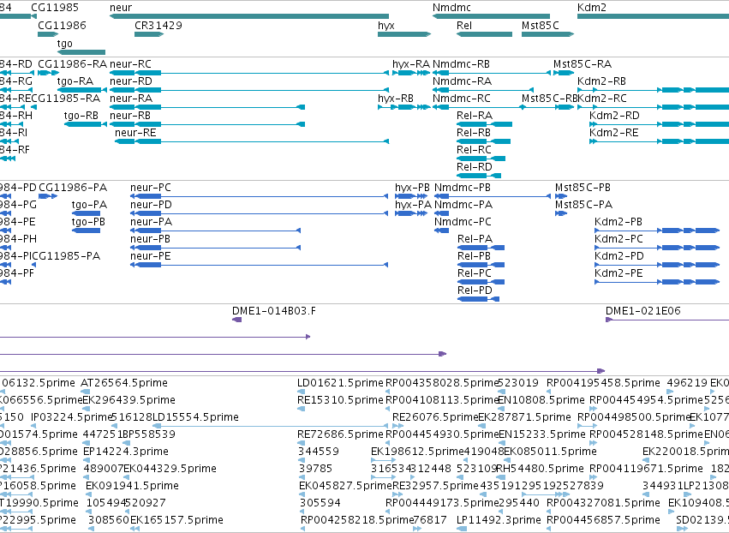Viewport: 729px width, 533px height.
Task: Select transcript Rel-RA label
Action: 475,116
